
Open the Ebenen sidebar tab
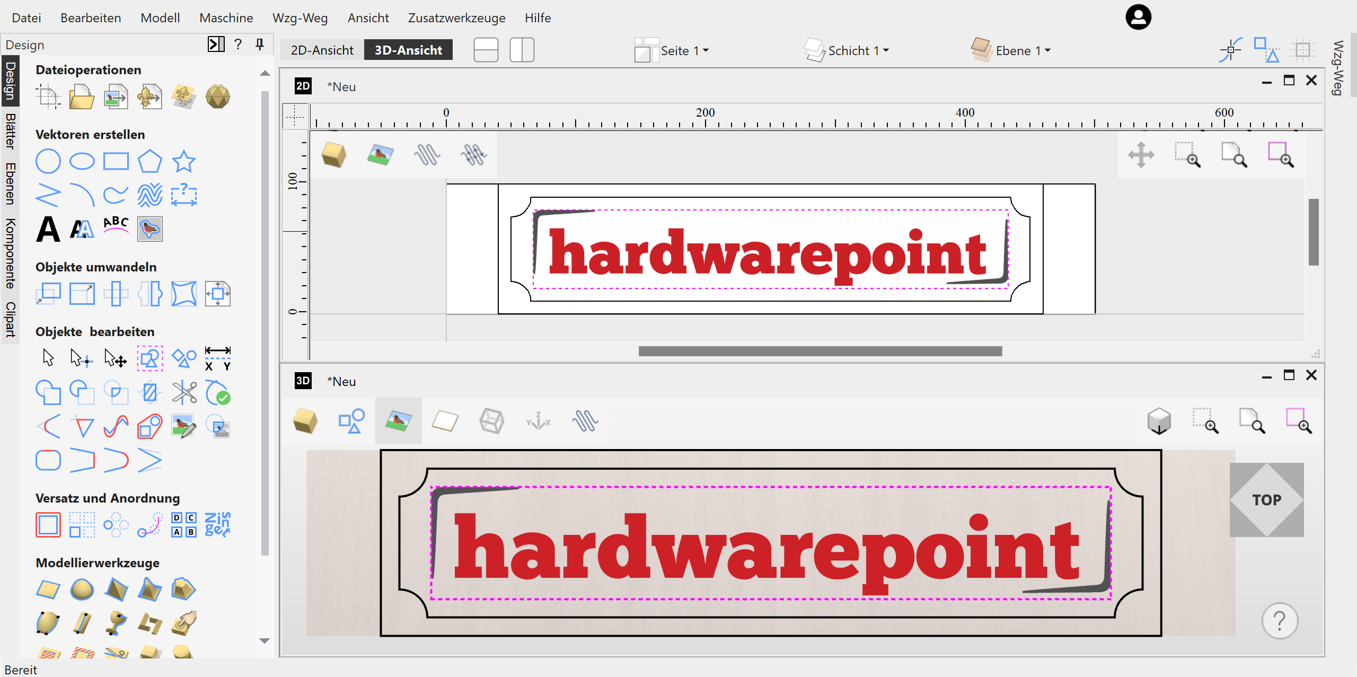tap(10, 183)
